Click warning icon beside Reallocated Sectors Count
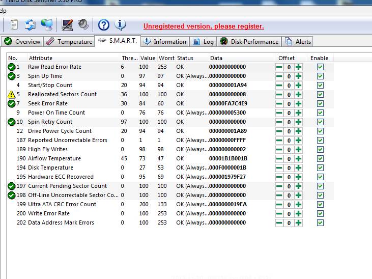This screenshot has height=279, width=372. (x=11, y=95)
